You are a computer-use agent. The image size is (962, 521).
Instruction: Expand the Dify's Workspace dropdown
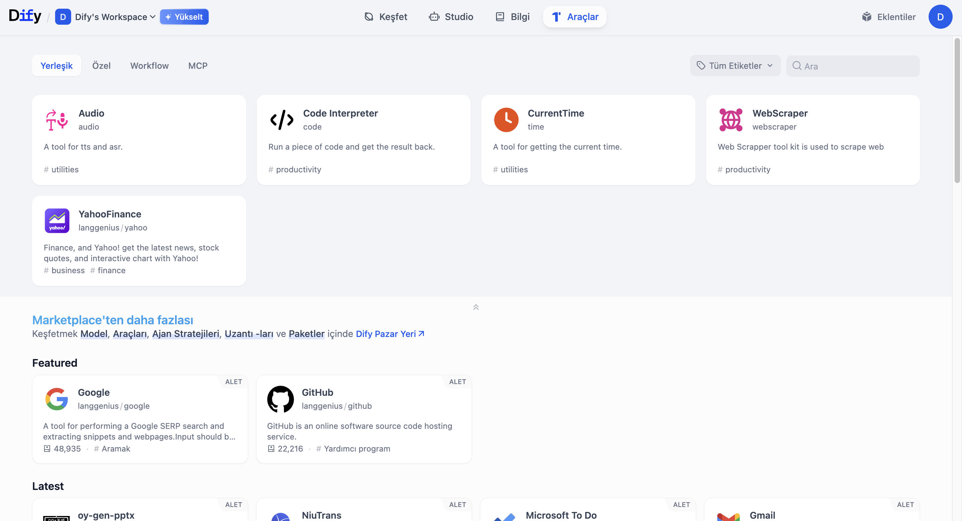115,17
